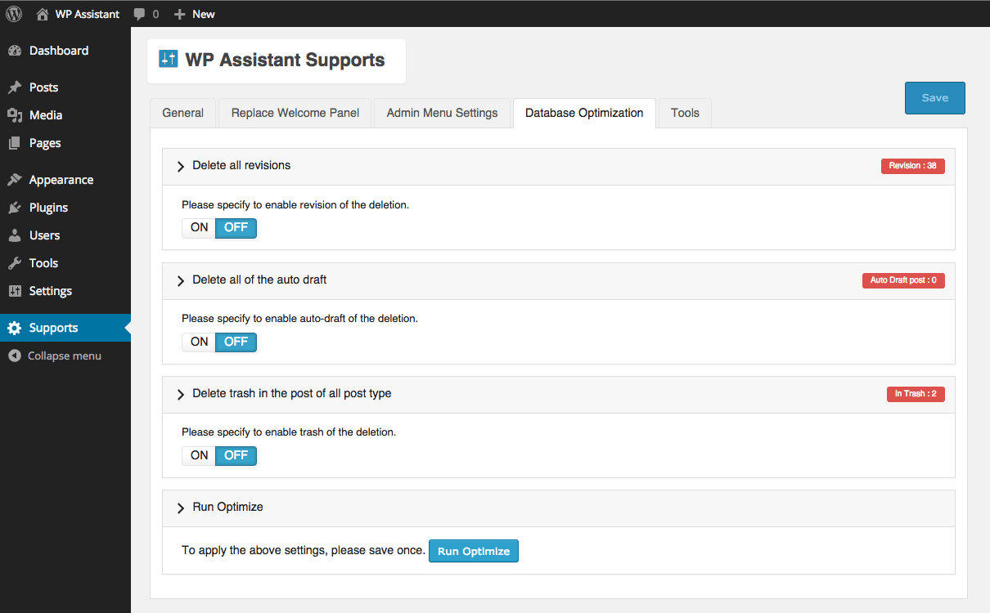Click the Dashboard gauge icon
The image size is (990, 613).
(15, 51)
